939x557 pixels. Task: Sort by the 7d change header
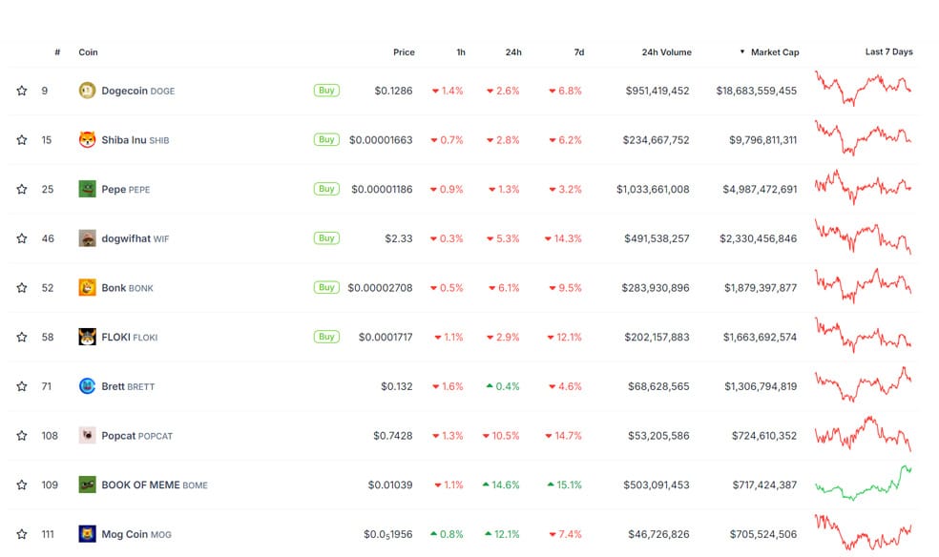click(x=578, y=52)
